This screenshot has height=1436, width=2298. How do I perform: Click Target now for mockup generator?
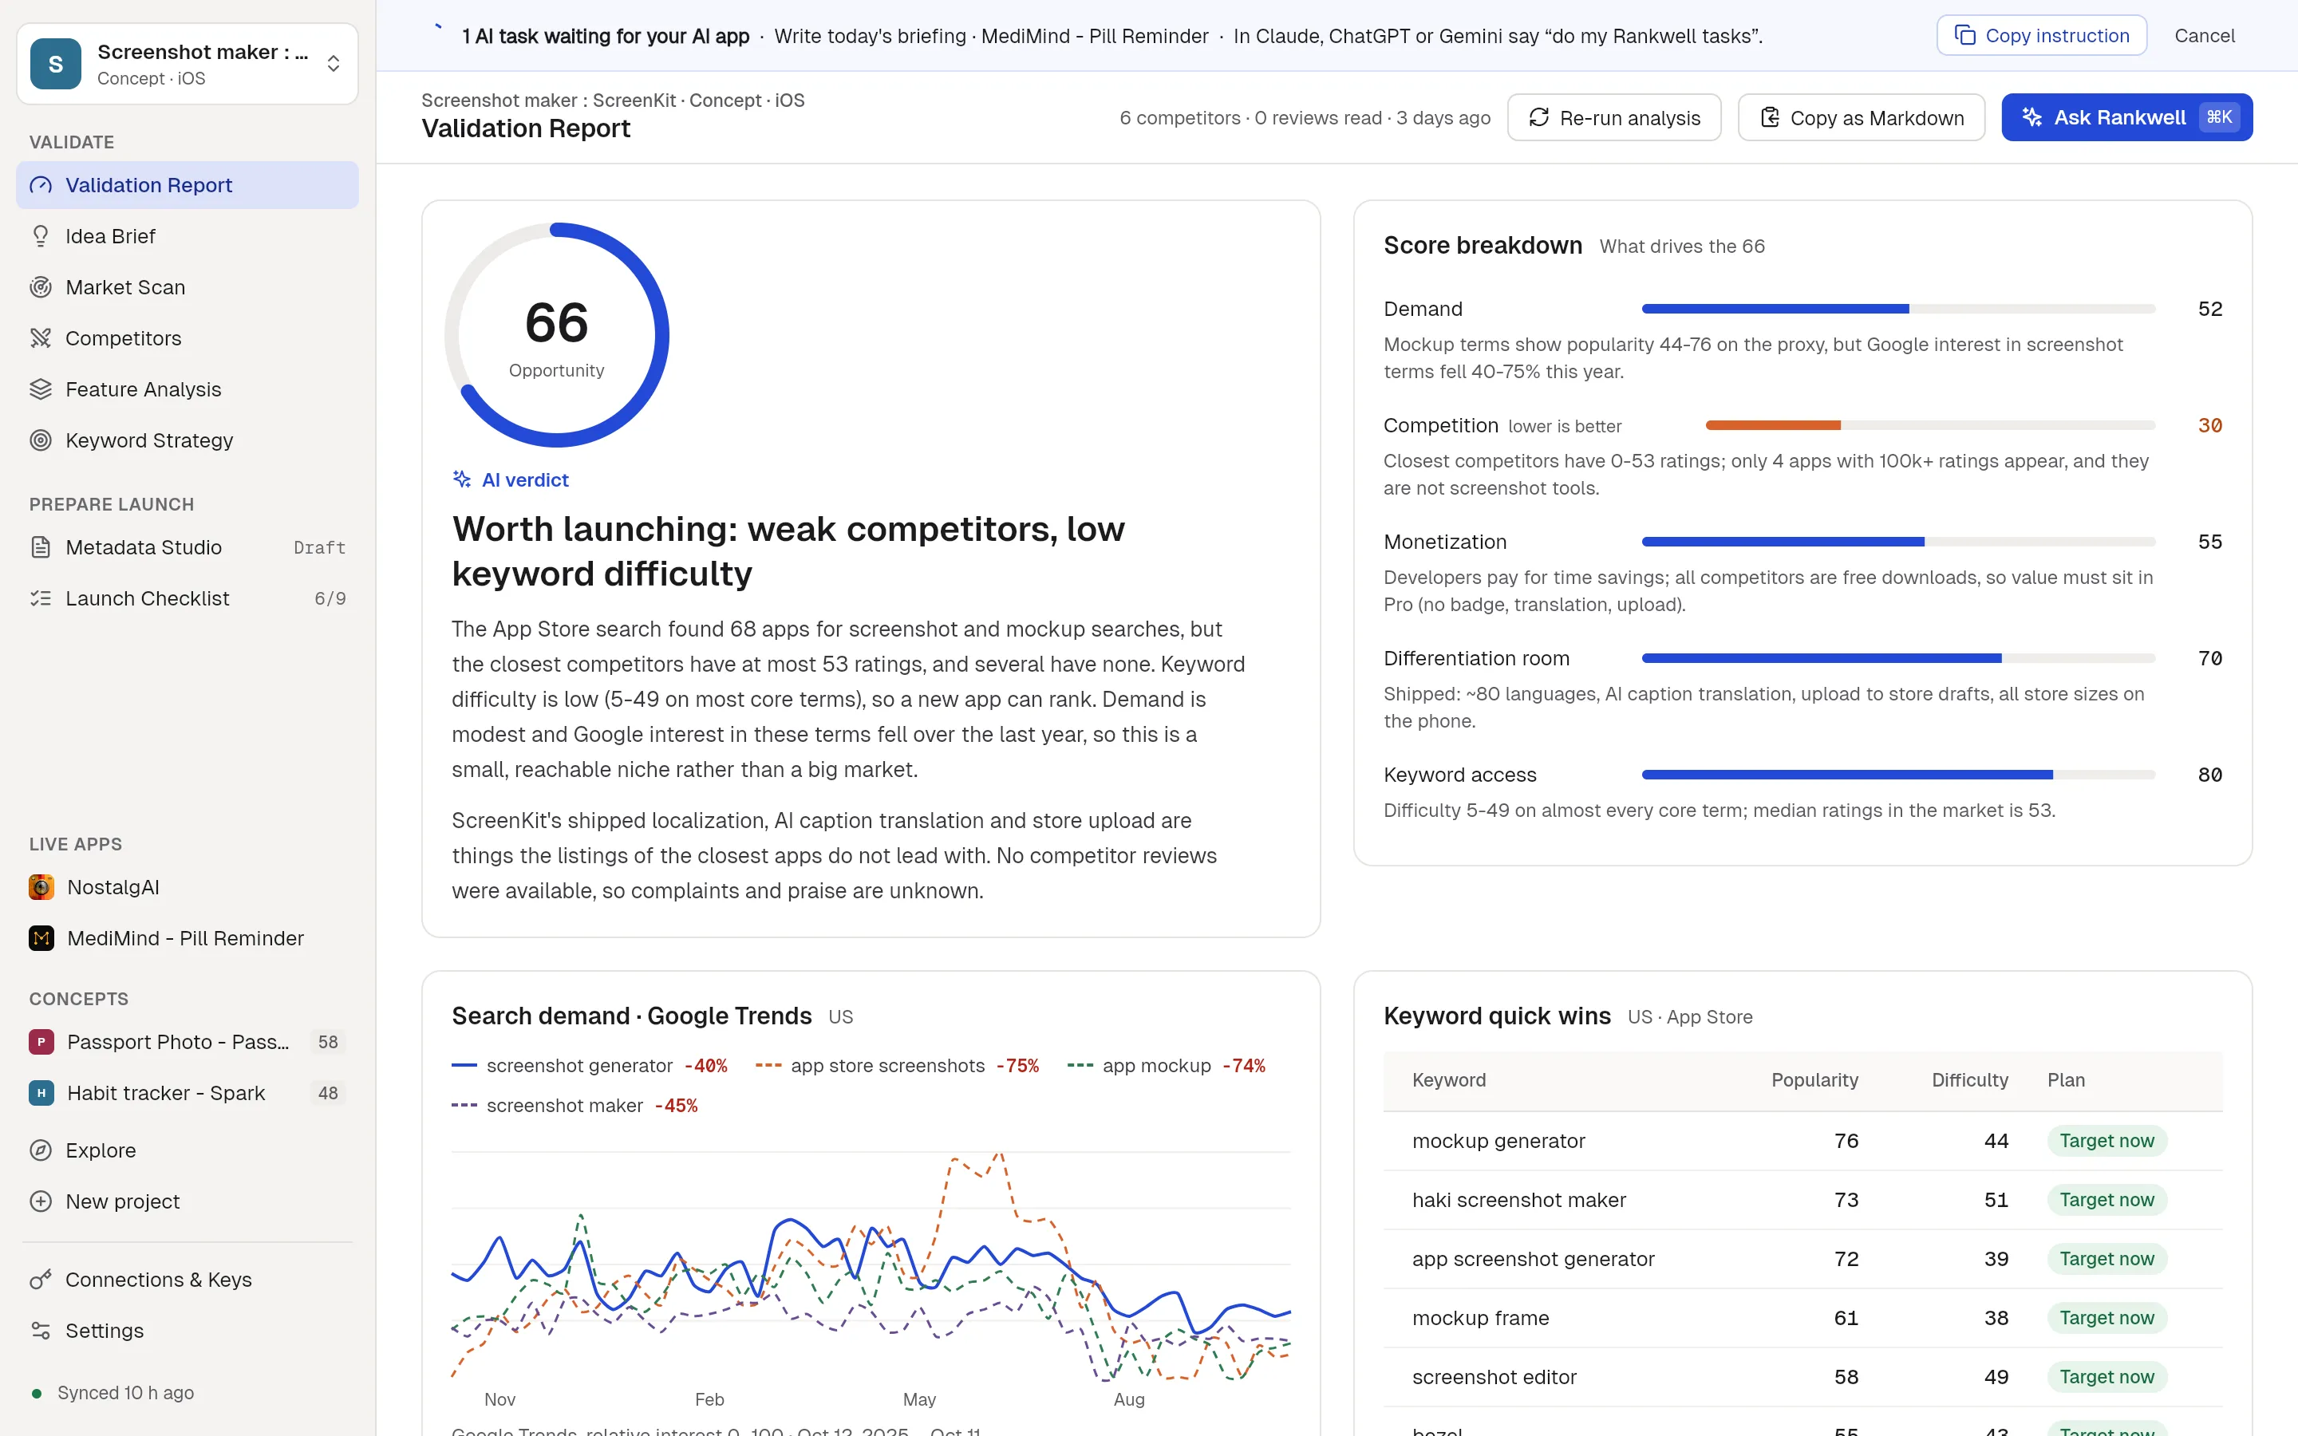click(2106, 1141)
